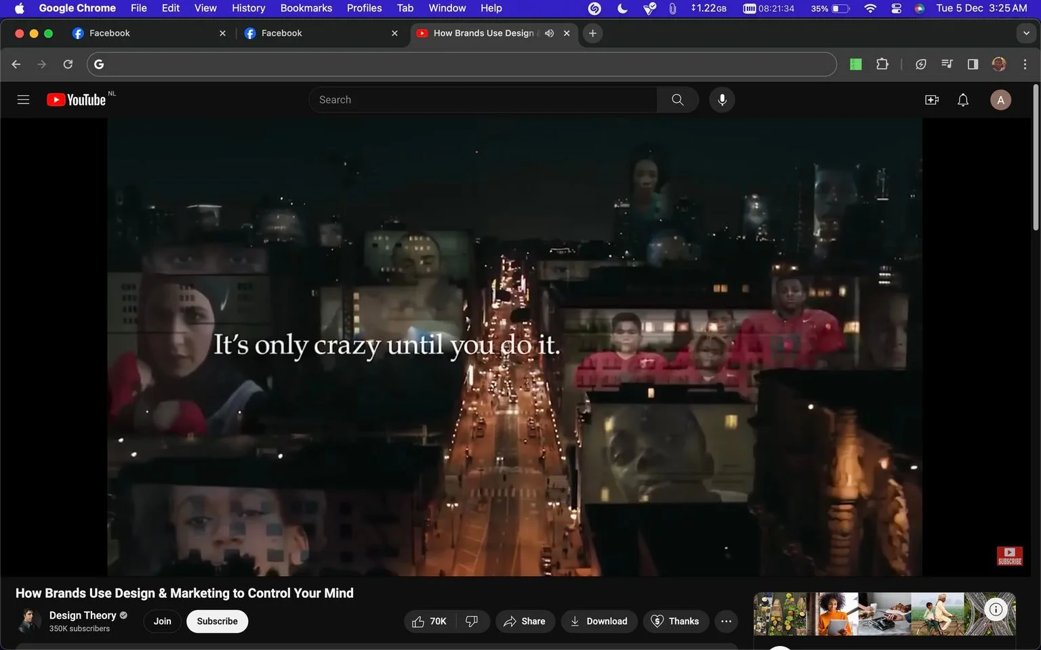Open the YouTube guide hamburger menu
1041x650 pixels.
tap(23, 100)
